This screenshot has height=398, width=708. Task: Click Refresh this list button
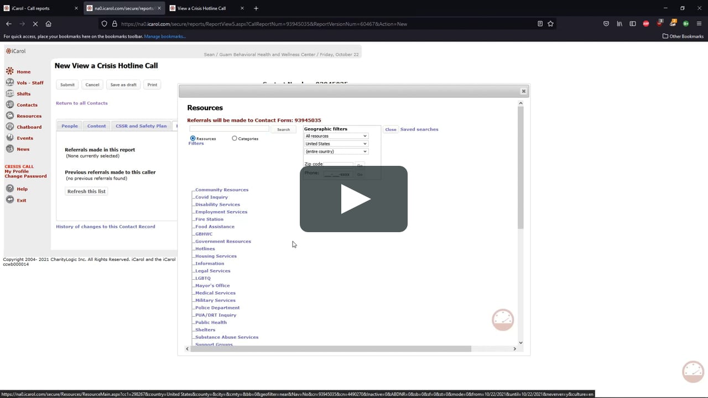(x=86, y=191)
